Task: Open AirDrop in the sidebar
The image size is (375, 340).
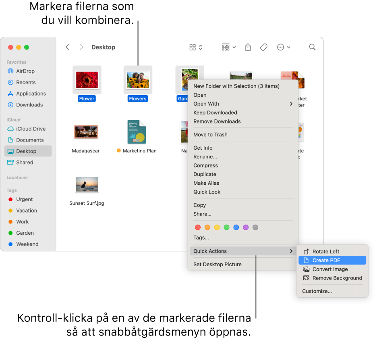Action: (x=25, y=71)
